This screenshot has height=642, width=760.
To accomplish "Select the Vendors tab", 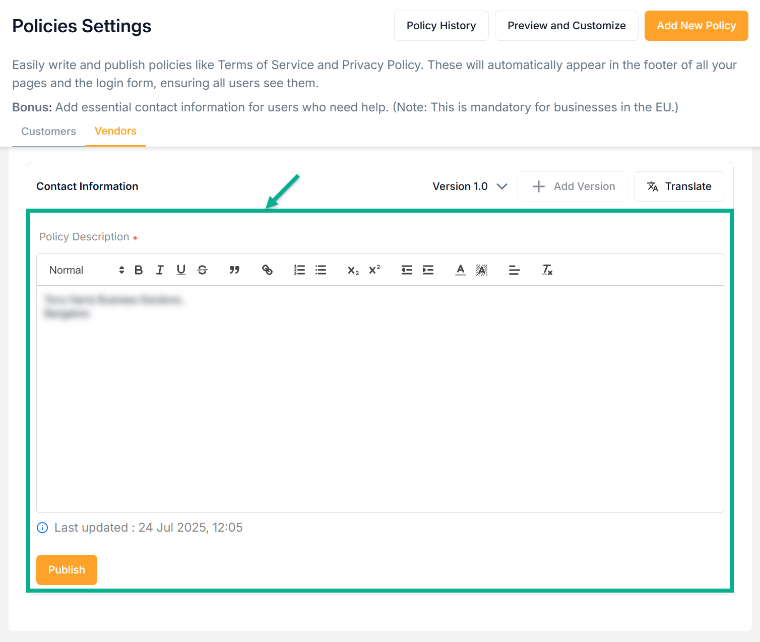I will tap(115, 131).
